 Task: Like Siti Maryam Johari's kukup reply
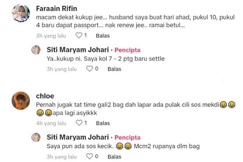pyautogui.click(x=90, y=69)
